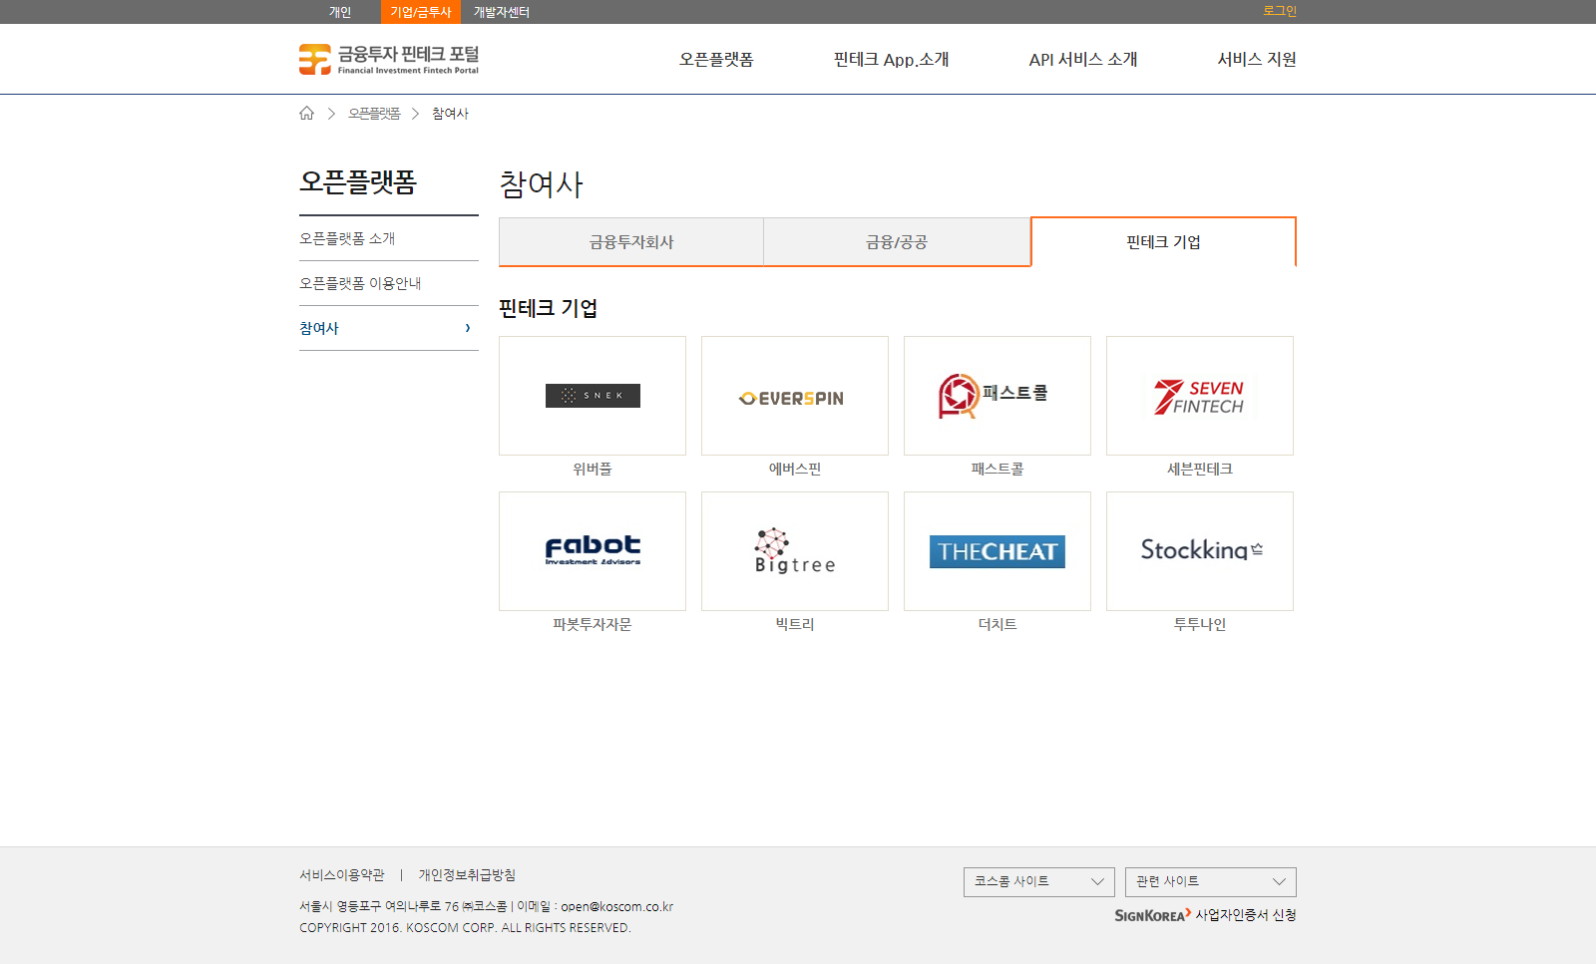Open the SNEK company logo tile

click(x=593, y=396)
